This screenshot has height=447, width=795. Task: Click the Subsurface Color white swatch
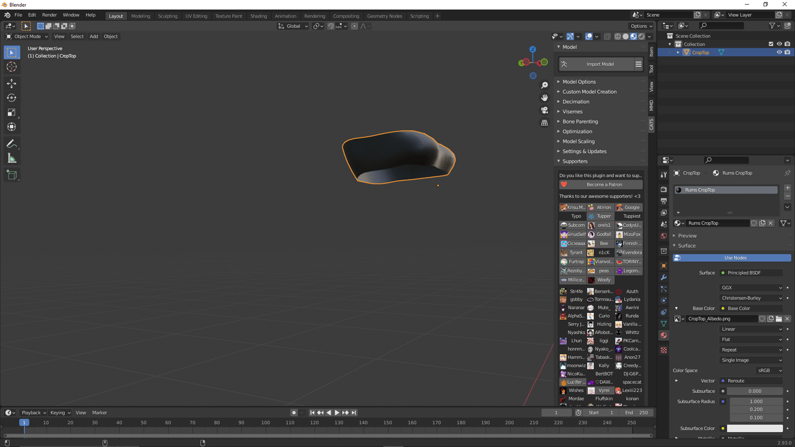[x=755, y=428]
